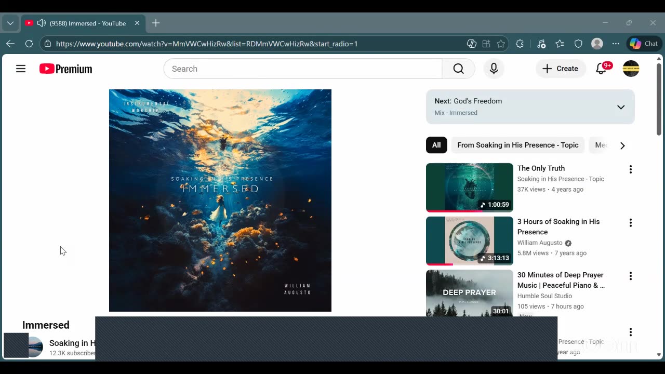The width and height of the screenshot is (665, 374).
Task: Expand the Next: God's Freedom queue panel
Action: tap(621, 107)
